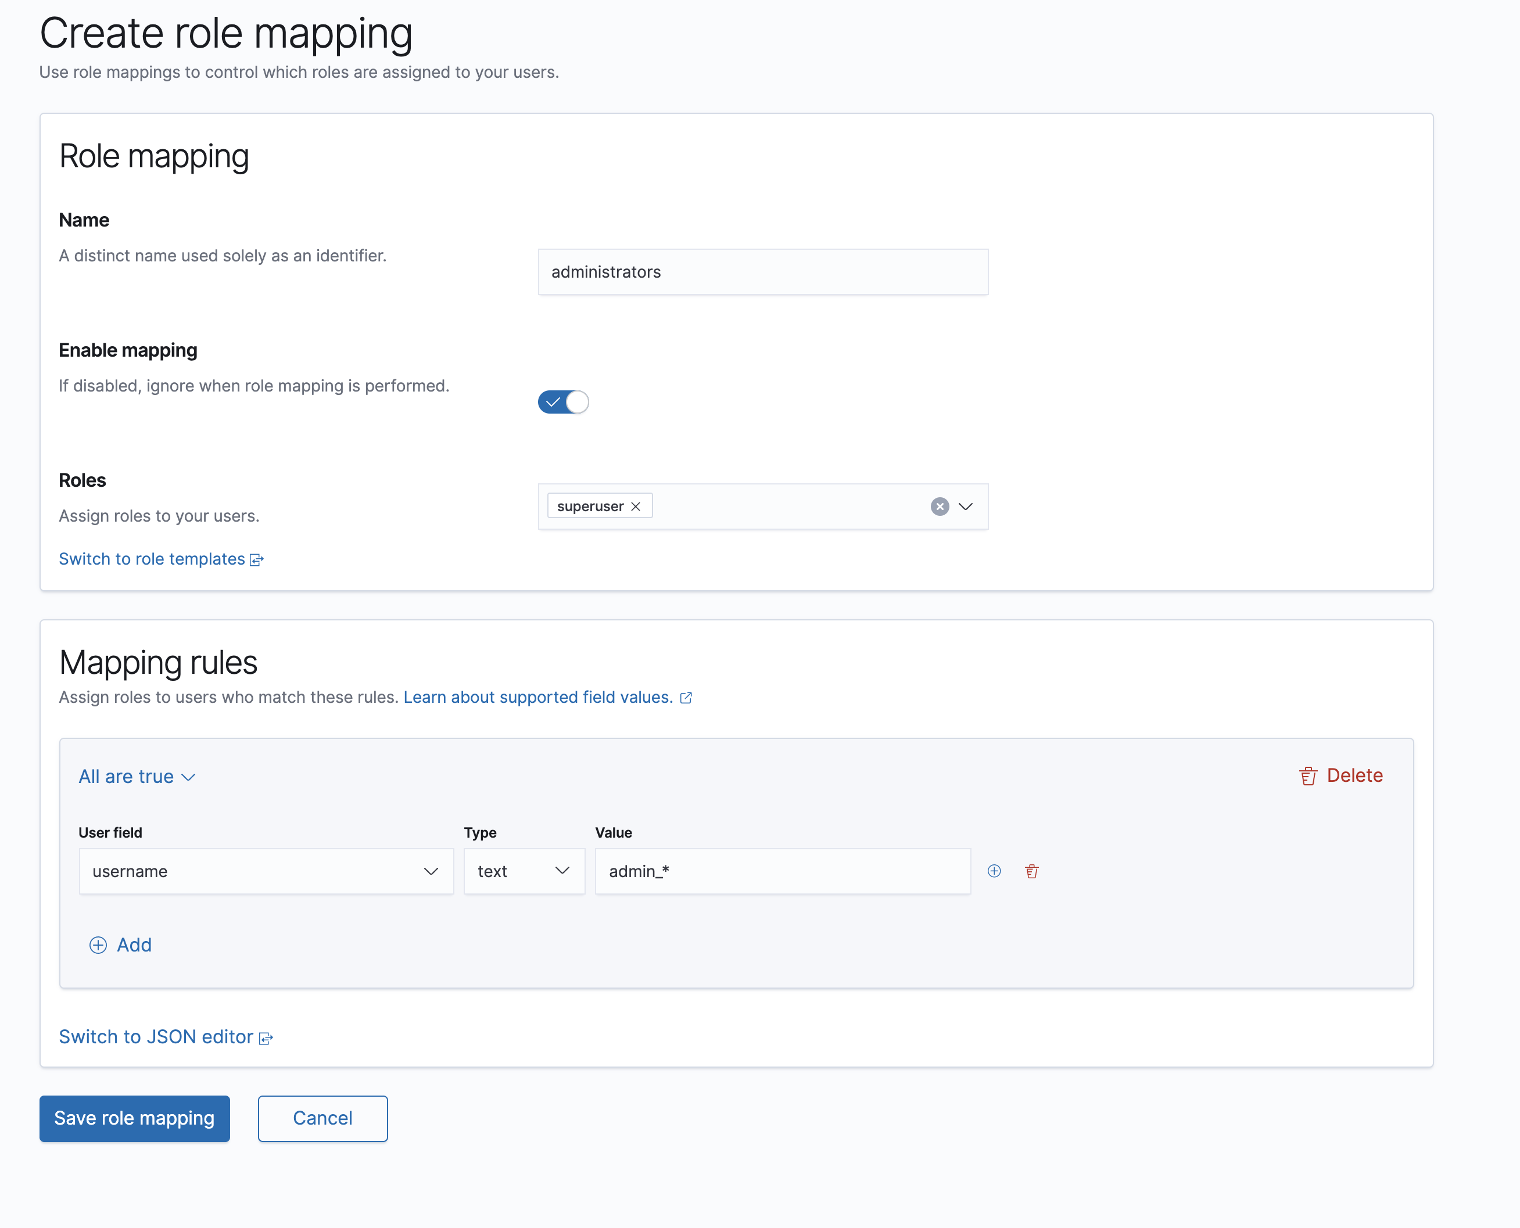The image size is (1520, 1228).
Task: Expand the 'All are true' condition dropdown
Action: click(138, 775)
